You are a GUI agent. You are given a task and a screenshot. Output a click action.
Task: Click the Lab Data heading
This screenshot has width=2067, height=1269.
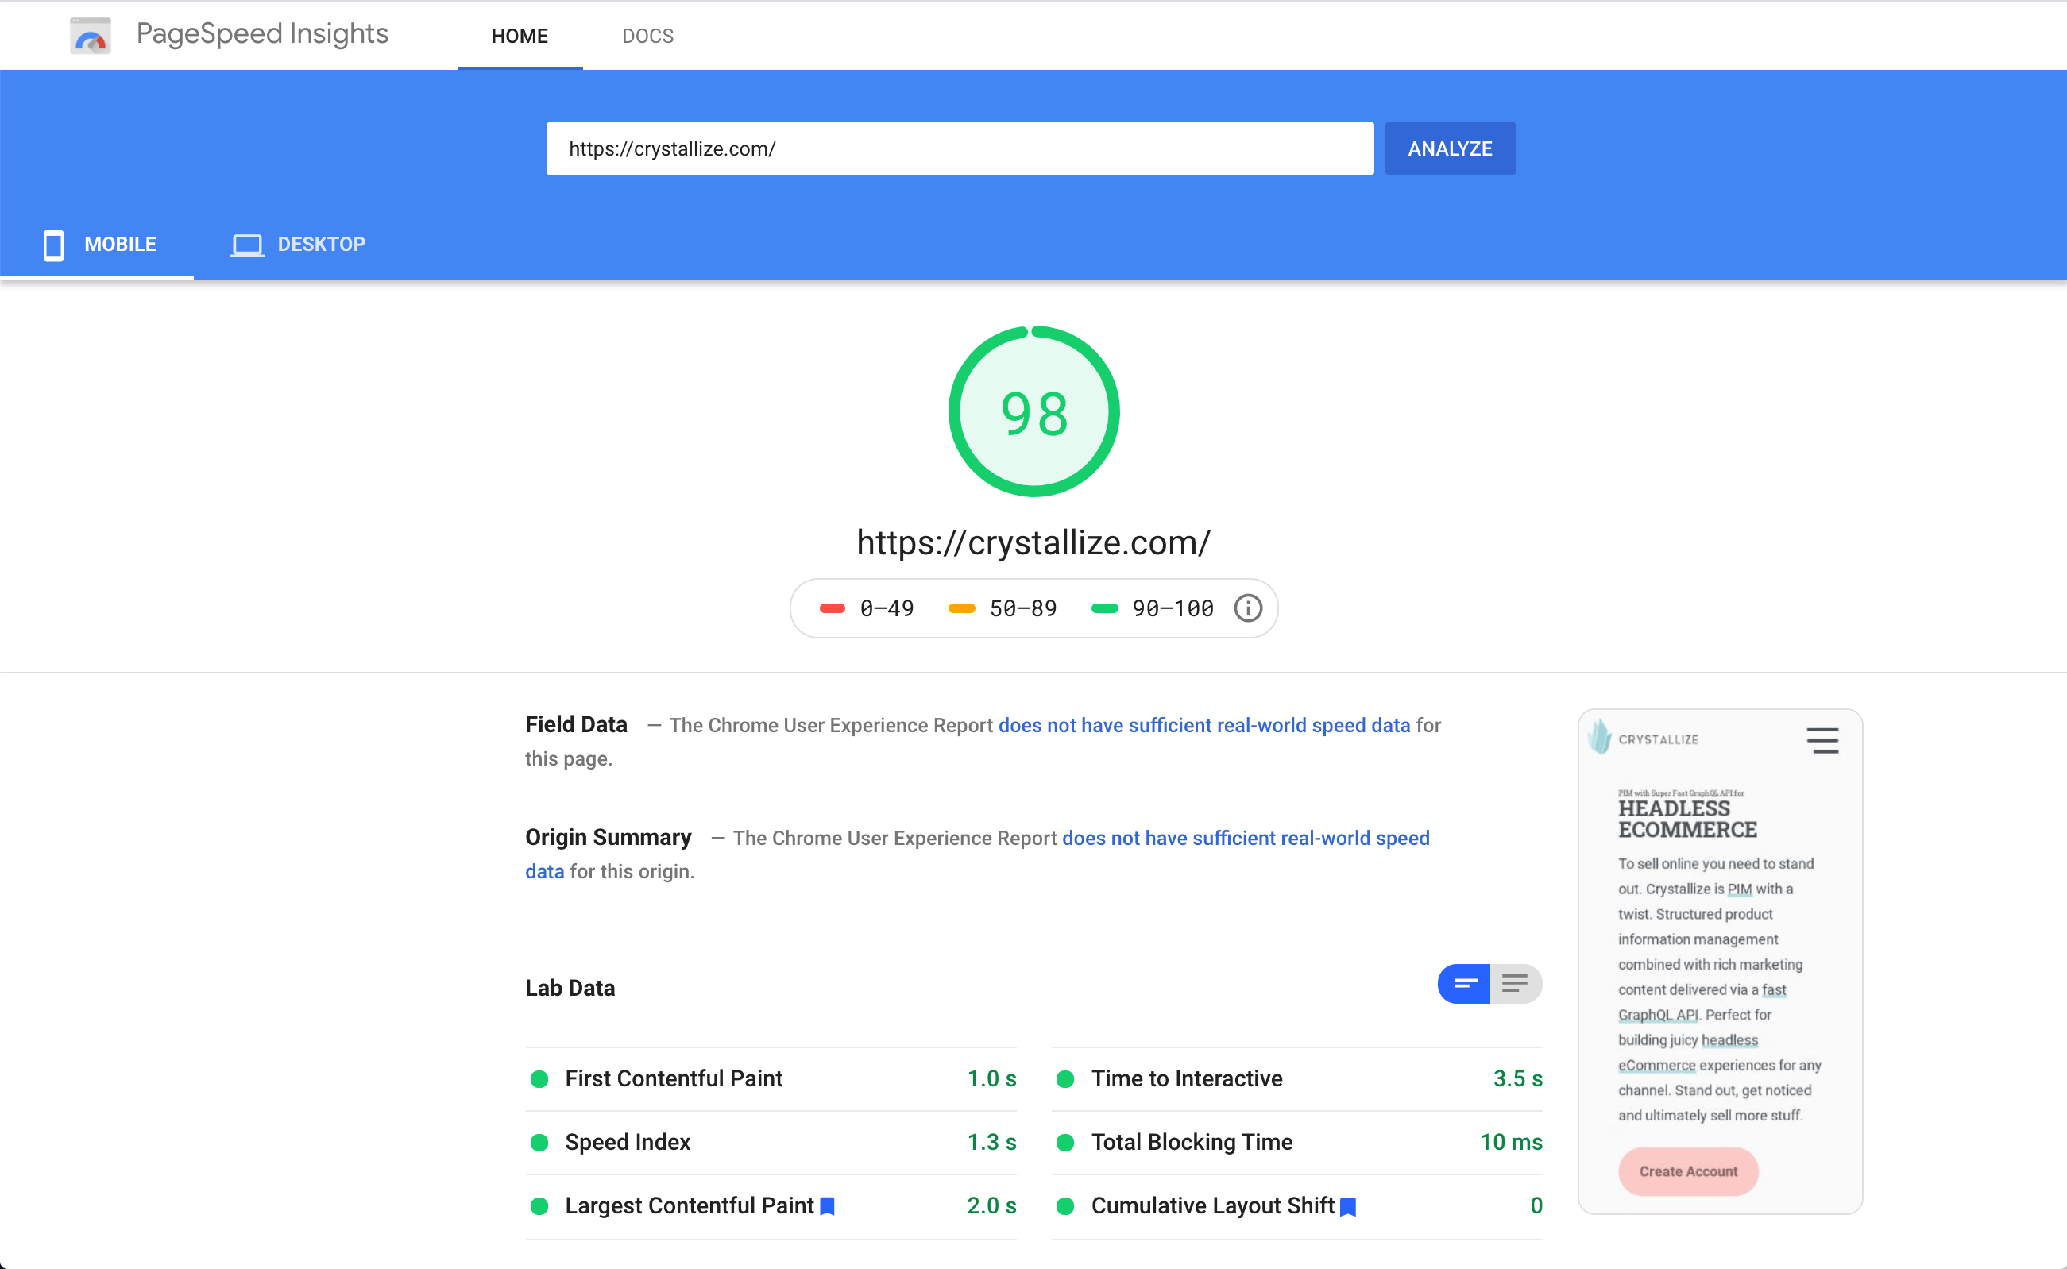(570, 989)
